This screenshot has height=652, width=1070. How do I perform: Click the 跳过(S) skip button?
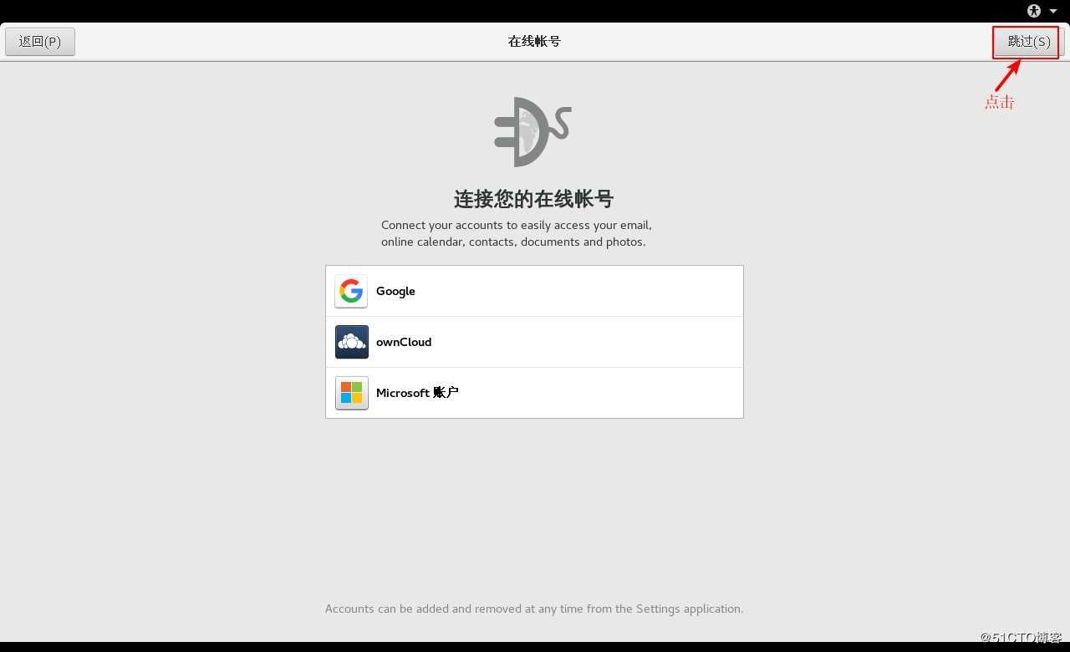[1028, 42]
